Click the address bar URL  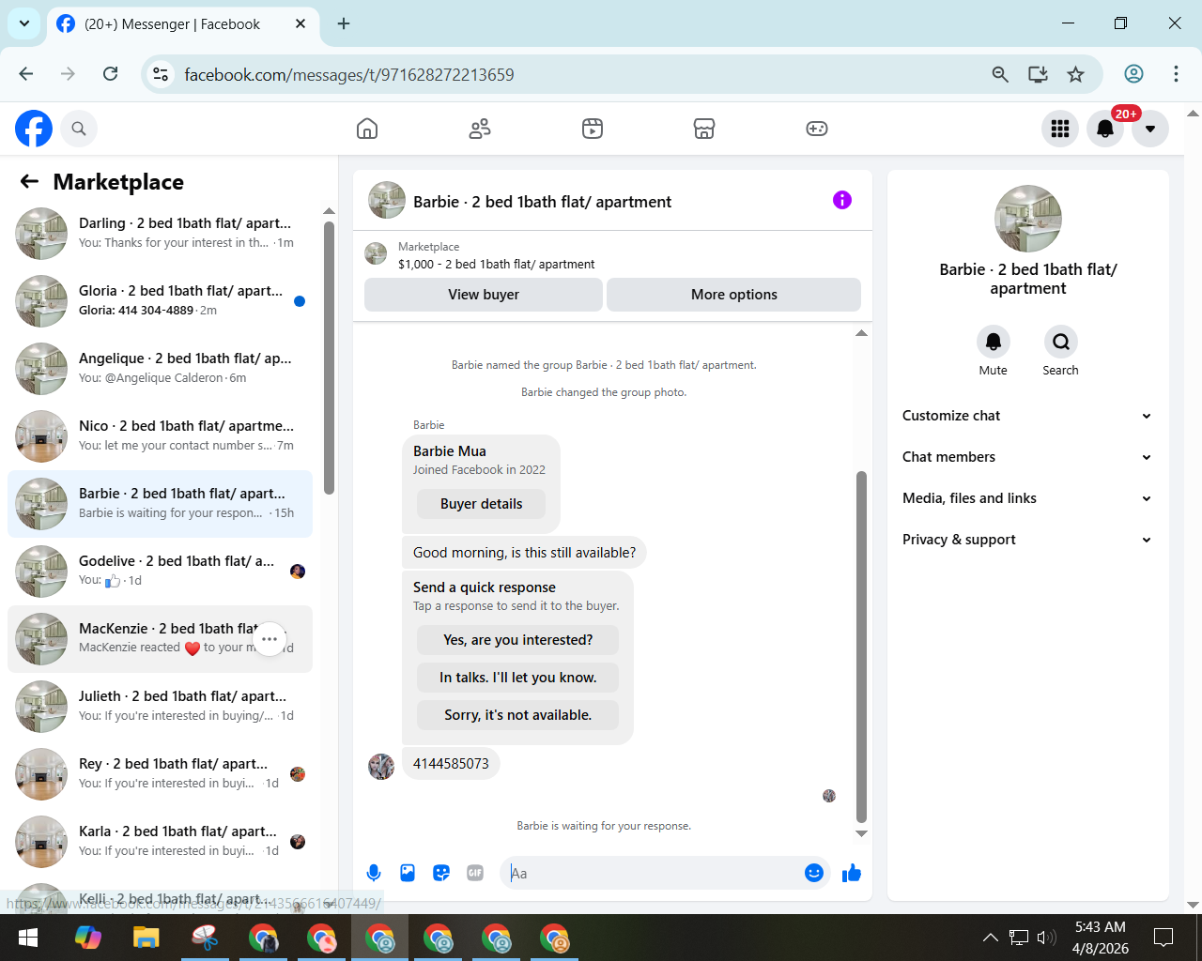(349, 74)
